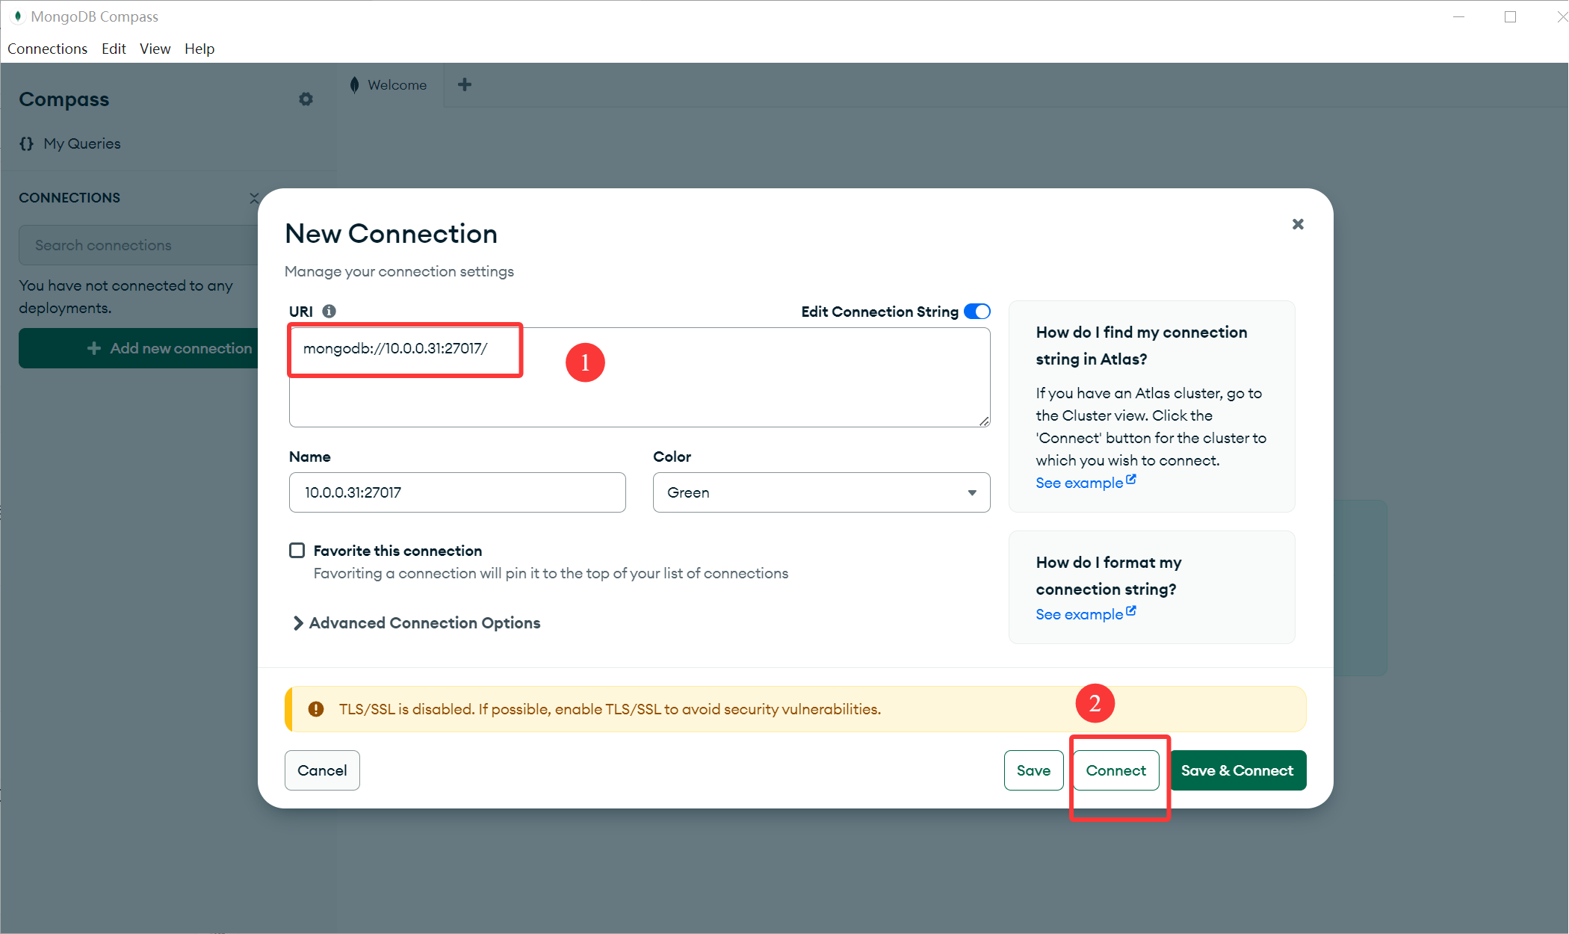Toggle Edit Connection String switch
Viewport: 1569px width, 934px height.
click(x=977, y=311)
